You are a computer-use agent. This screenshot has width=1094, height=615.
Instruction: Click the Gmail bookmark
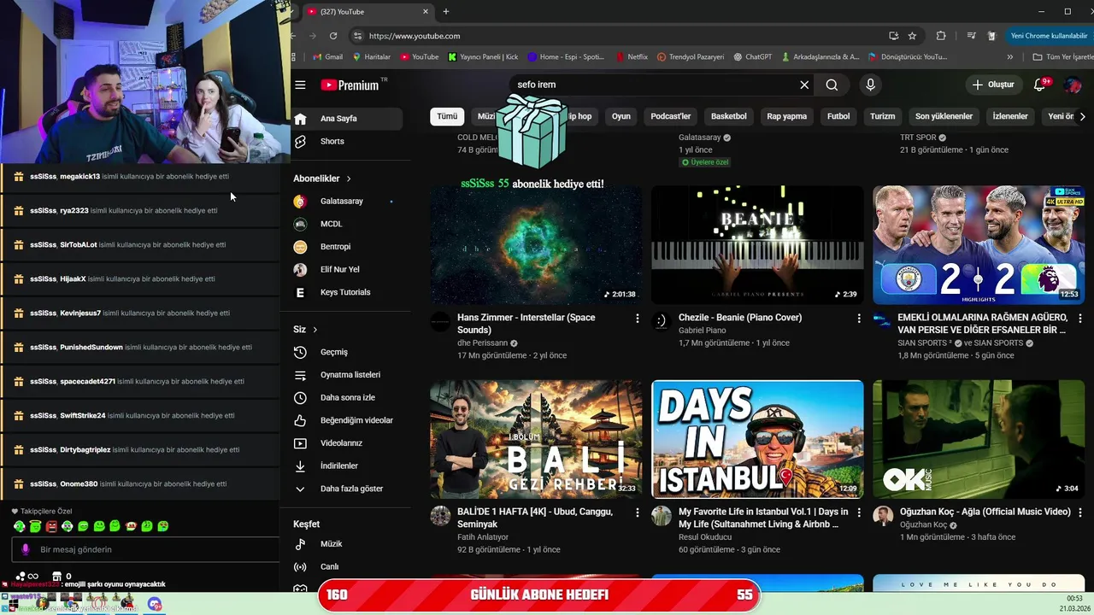pyautogui.click(x=328, y=57)
